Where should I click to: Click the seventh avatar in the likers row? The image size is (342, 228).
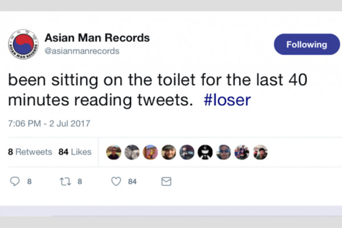(223, 152)
